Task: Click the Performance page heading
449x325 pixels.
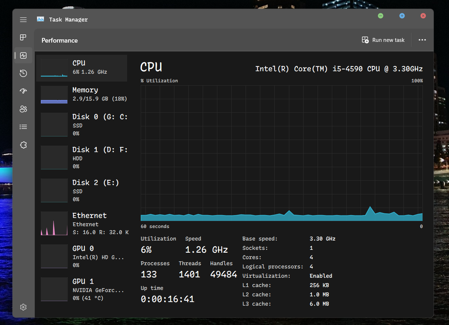Action: coord(60,40)
